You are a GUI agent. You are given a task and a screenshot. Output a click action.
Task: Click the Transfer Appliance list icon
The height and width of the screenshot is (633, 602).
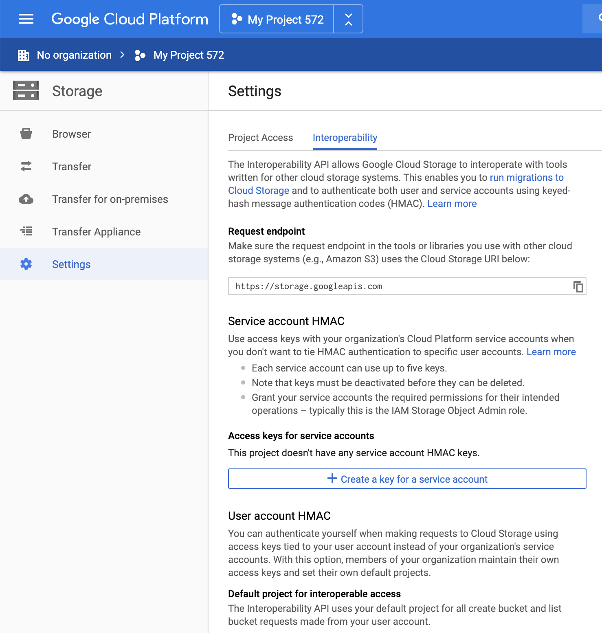26,231
